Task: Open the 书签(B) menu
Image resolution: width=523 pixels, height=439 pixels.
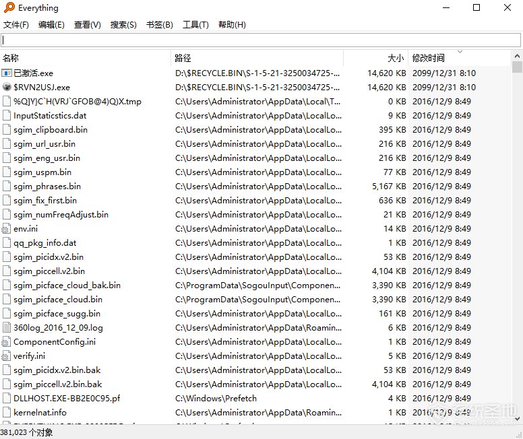Action: point(160,25)
